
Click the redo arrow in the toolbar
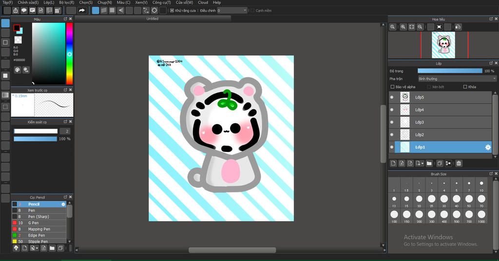tap(82, 11)
